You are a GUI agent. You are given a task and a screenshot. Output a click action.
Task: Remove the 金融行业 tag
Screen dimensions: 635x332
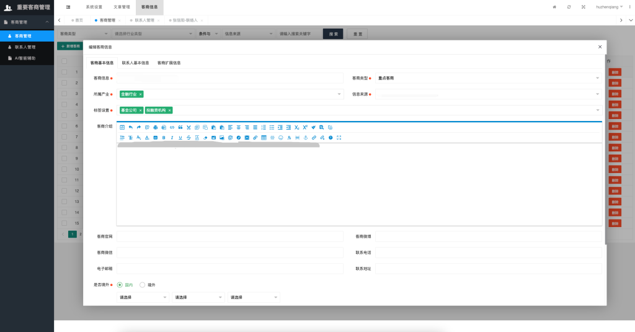pos(141,94)
